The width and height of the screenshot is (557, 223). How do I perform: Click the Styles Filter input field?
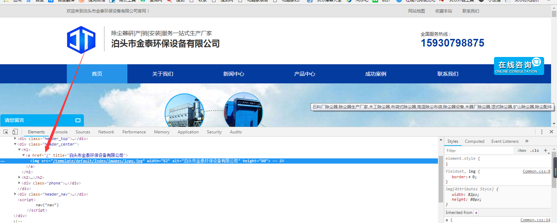coord(479,151)
